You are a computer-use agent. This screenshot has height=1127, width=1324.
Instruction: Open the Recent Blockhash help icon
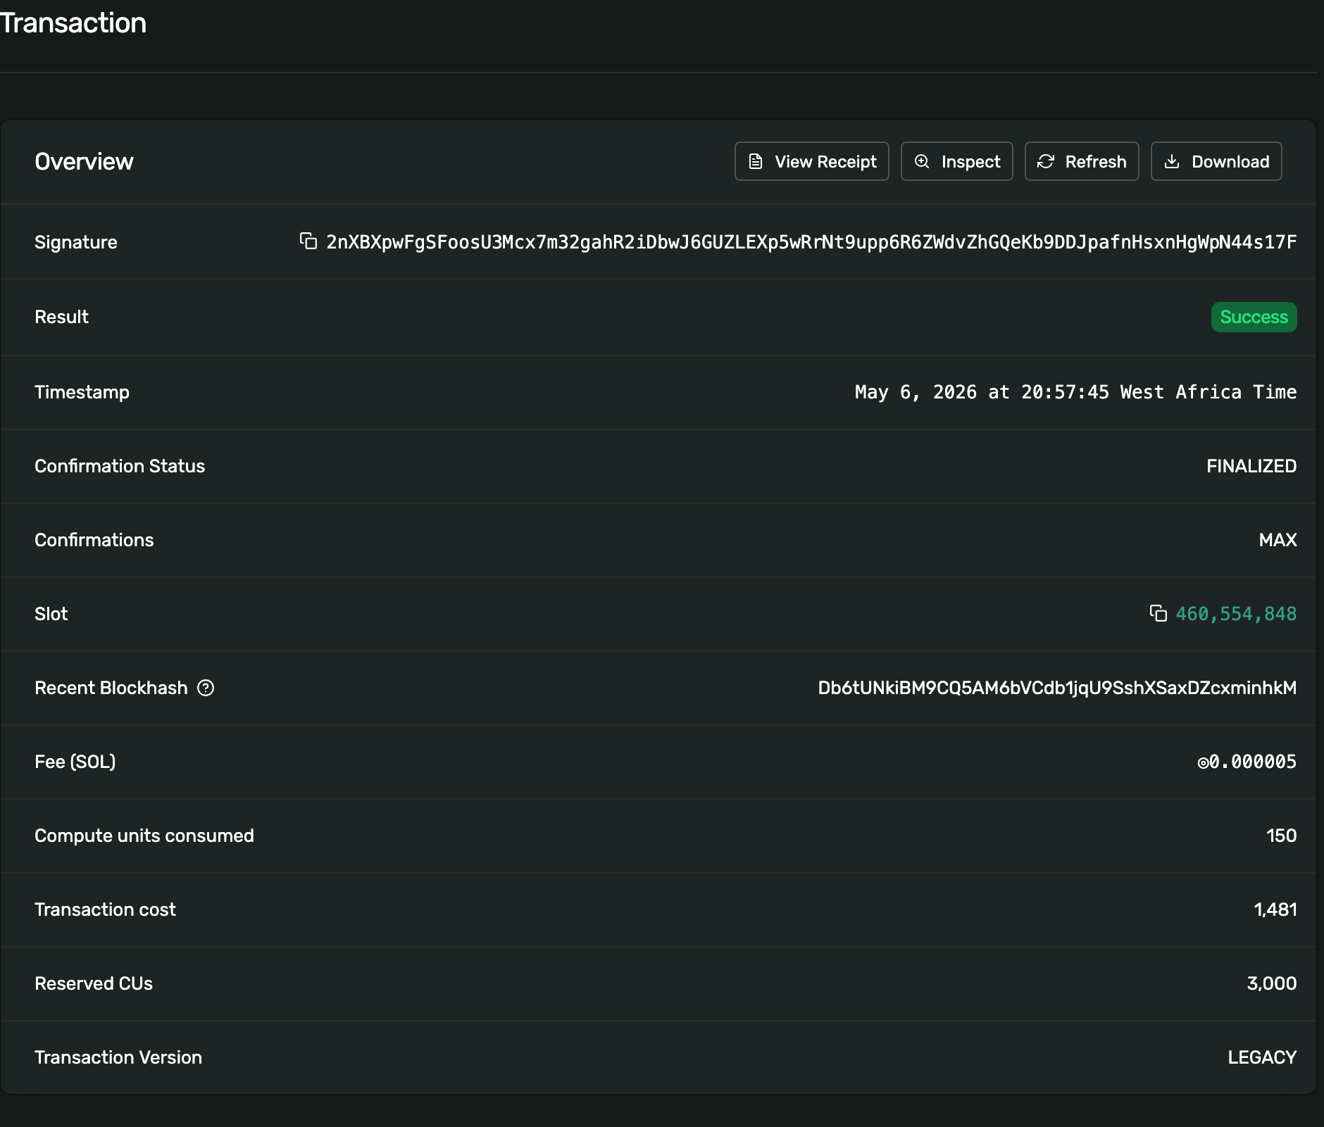click(206, 688)
